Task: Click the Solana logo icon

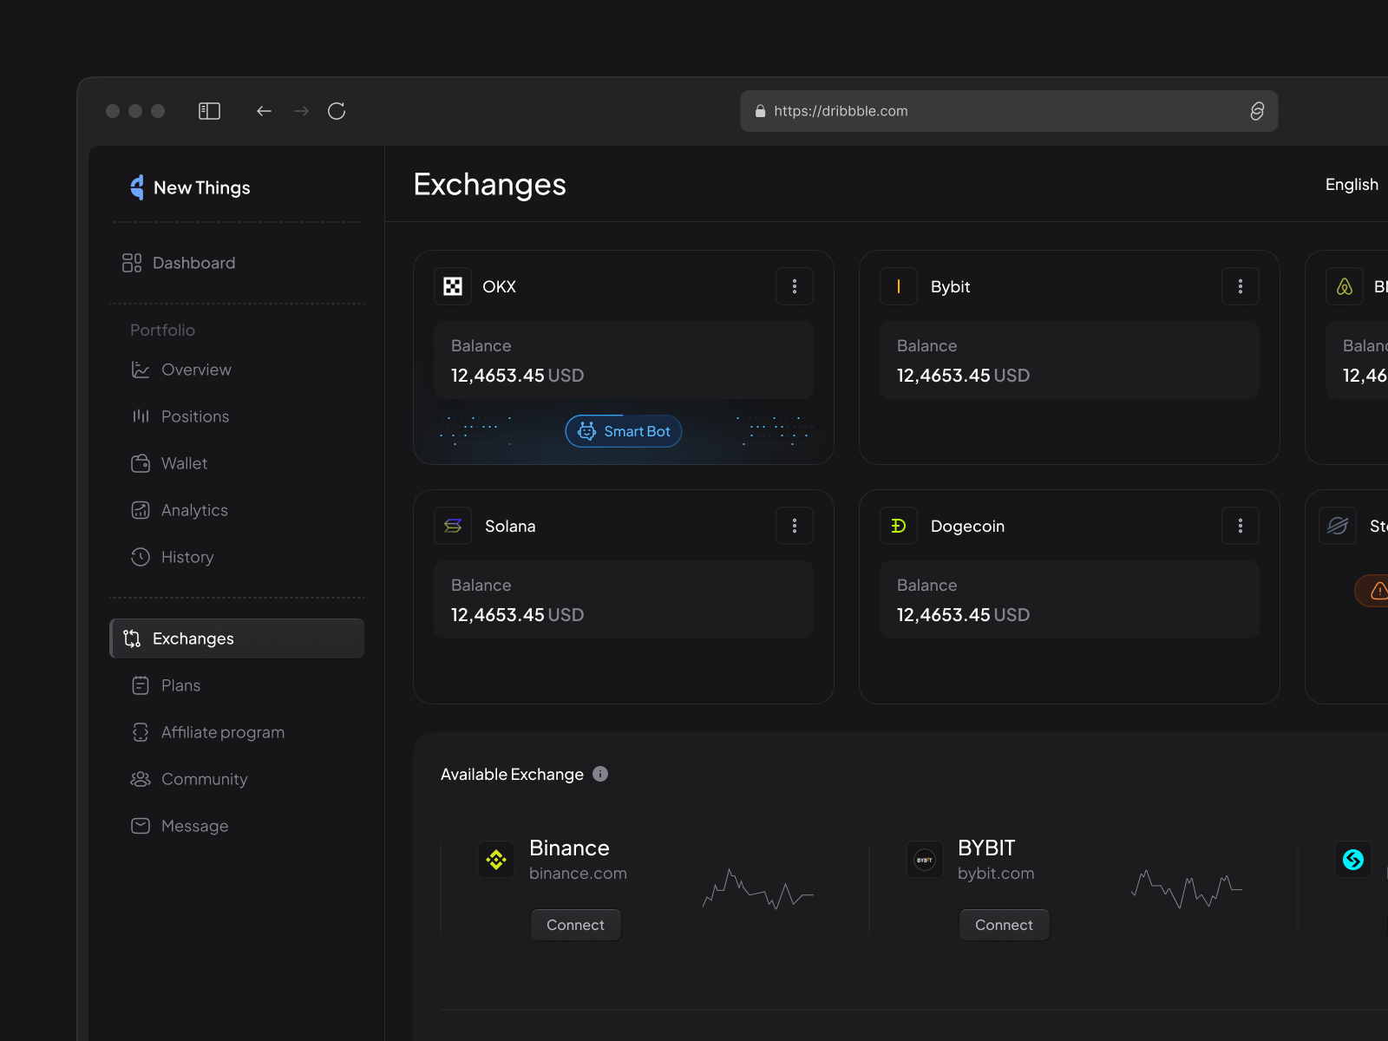Action: point(453,526)
